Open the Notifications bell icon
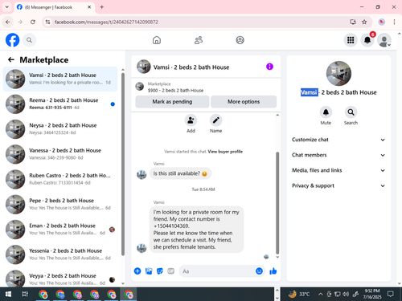402x301 pixels. click(367, 40)
